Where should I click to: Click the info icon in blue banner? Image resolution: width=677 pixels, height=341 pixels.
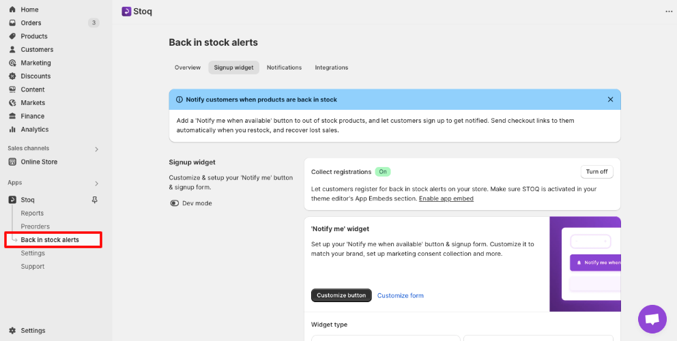[179, 100]
